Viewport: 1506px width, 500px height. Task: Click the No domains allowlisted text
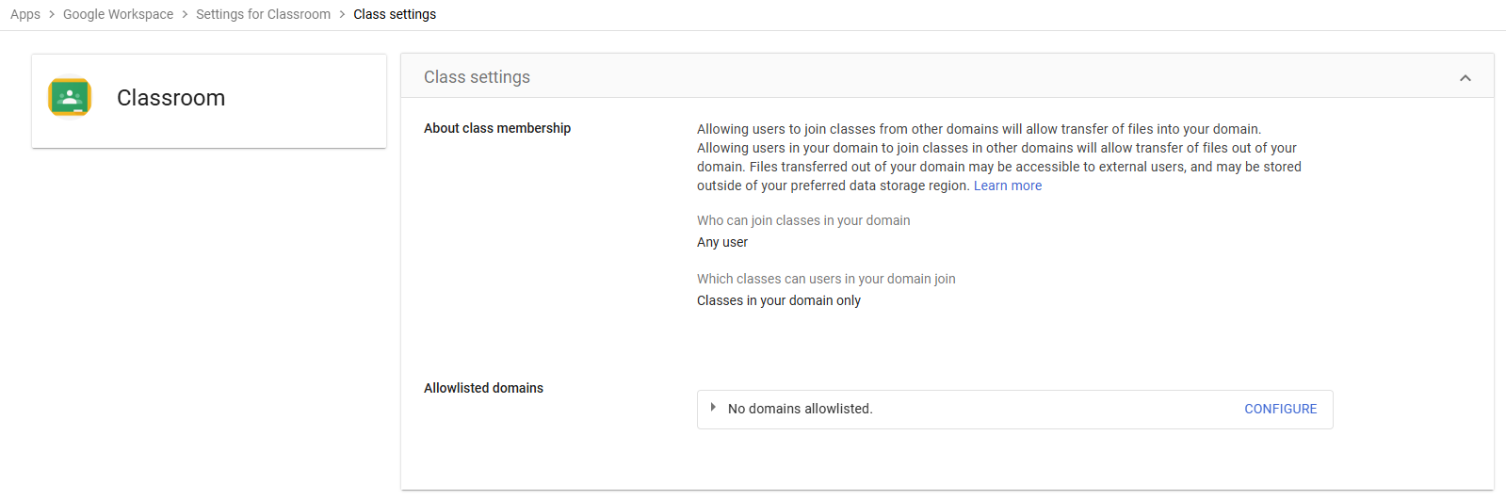point(800,409)
